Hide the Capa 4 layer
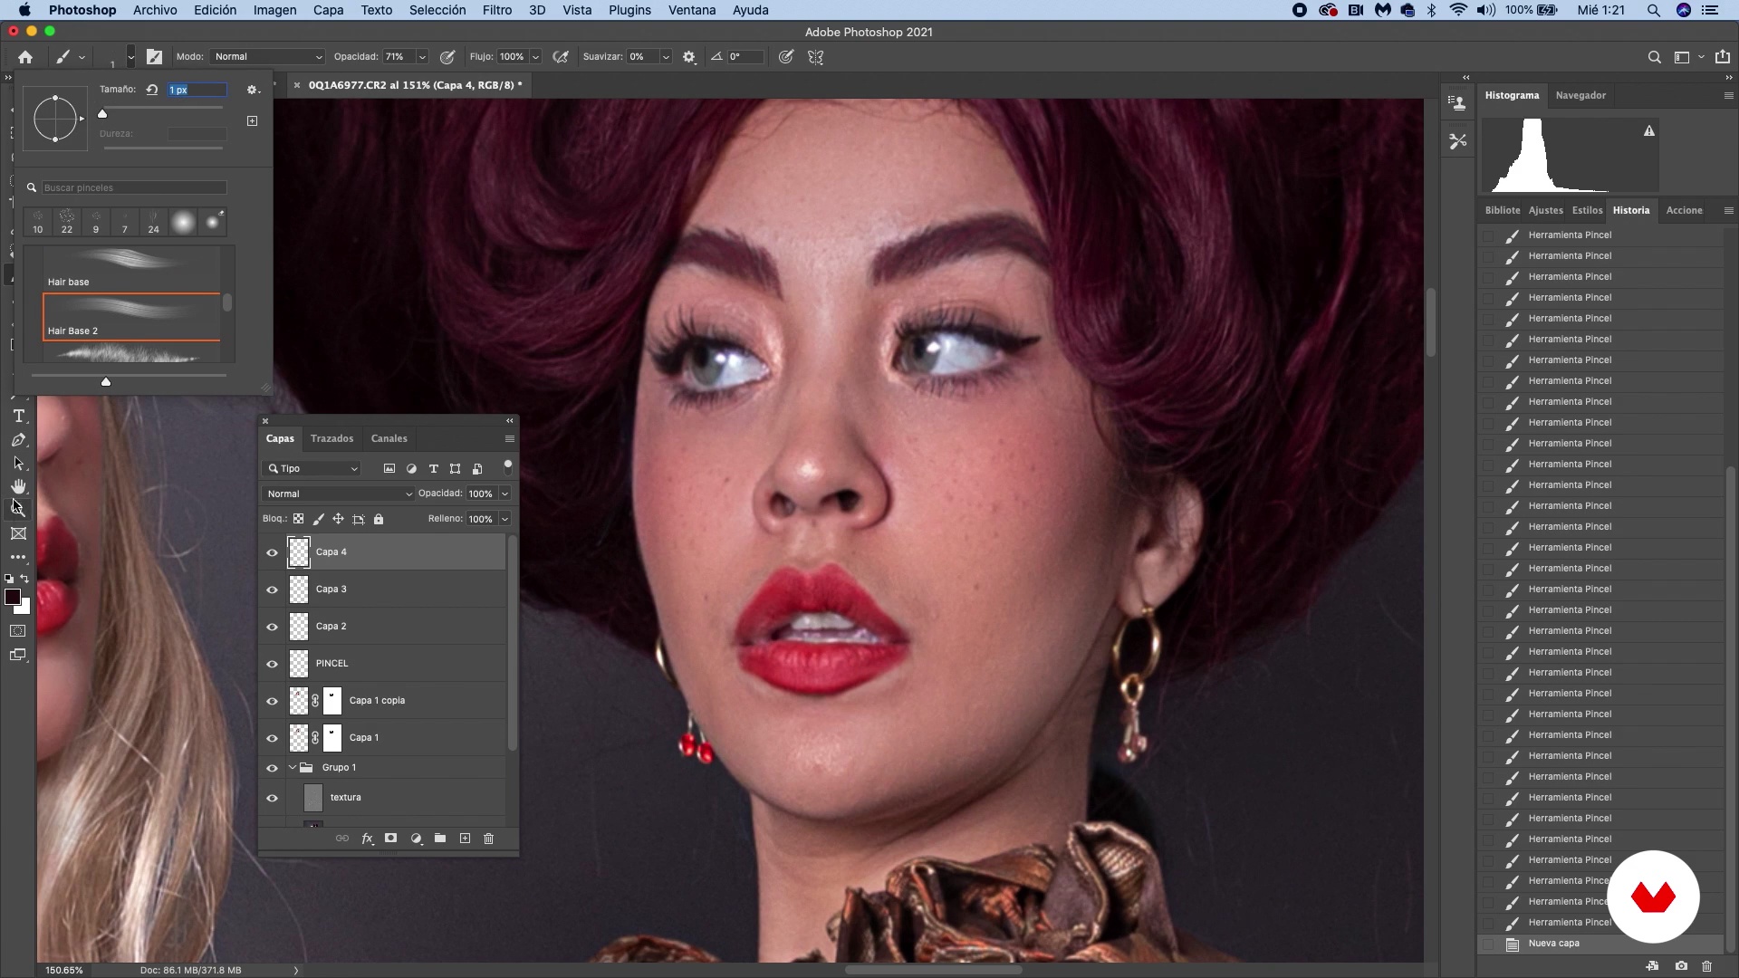1739x978 pixels. pyautogui.click(x=272, y=552)
